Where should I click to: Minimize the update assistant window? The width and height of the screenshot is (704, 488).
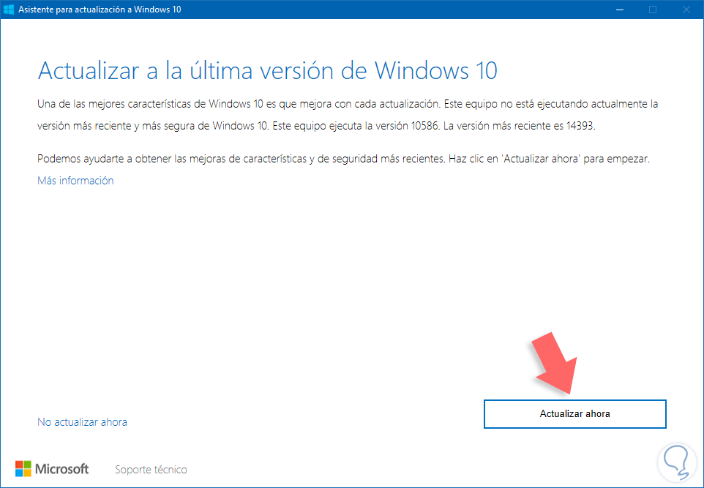tap(620, 10)
